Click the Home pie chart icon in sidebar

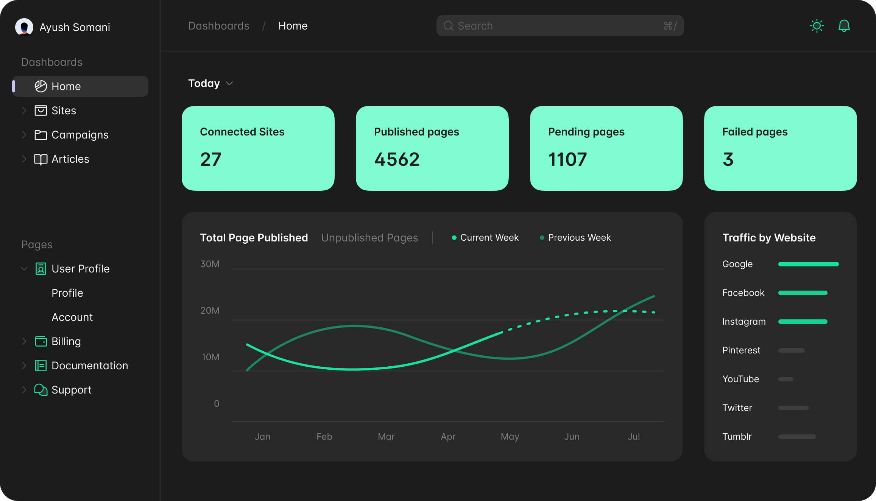tap(41, 86)
